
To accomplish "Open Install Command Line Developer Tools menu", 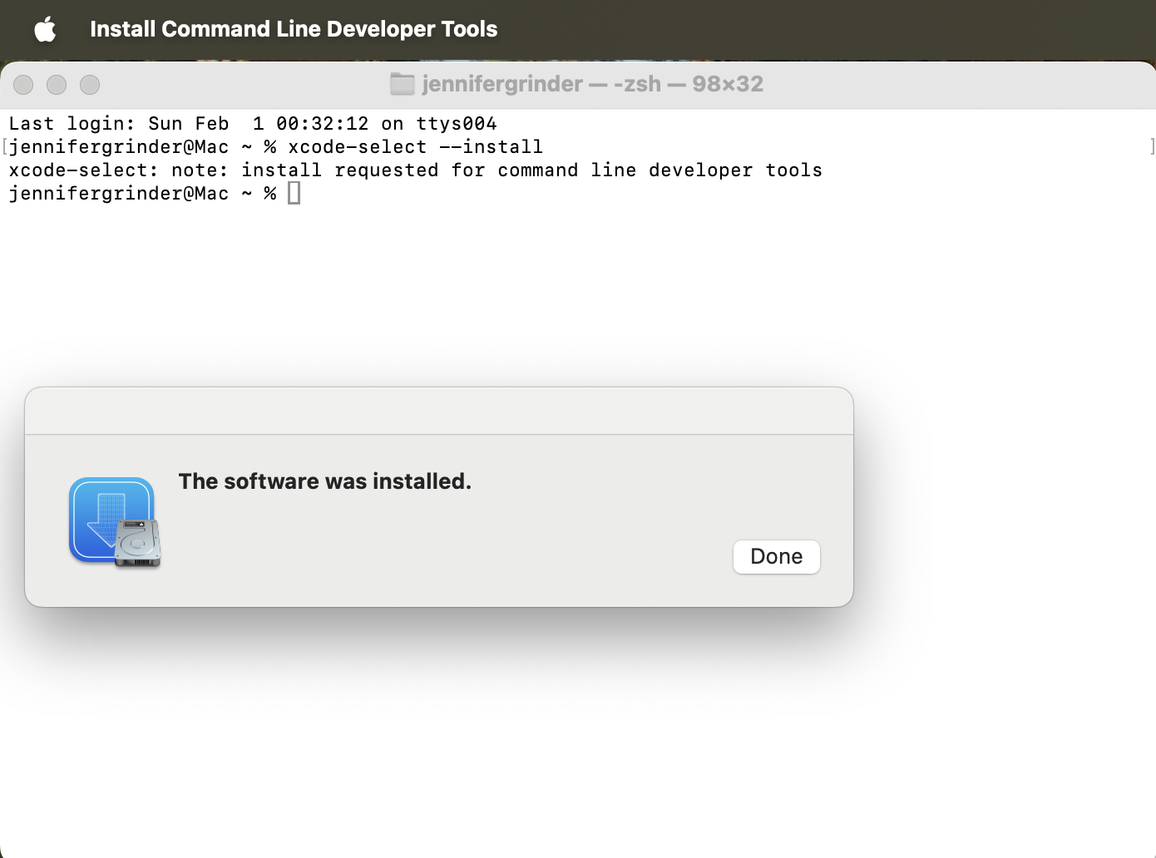I will (293, 29).
